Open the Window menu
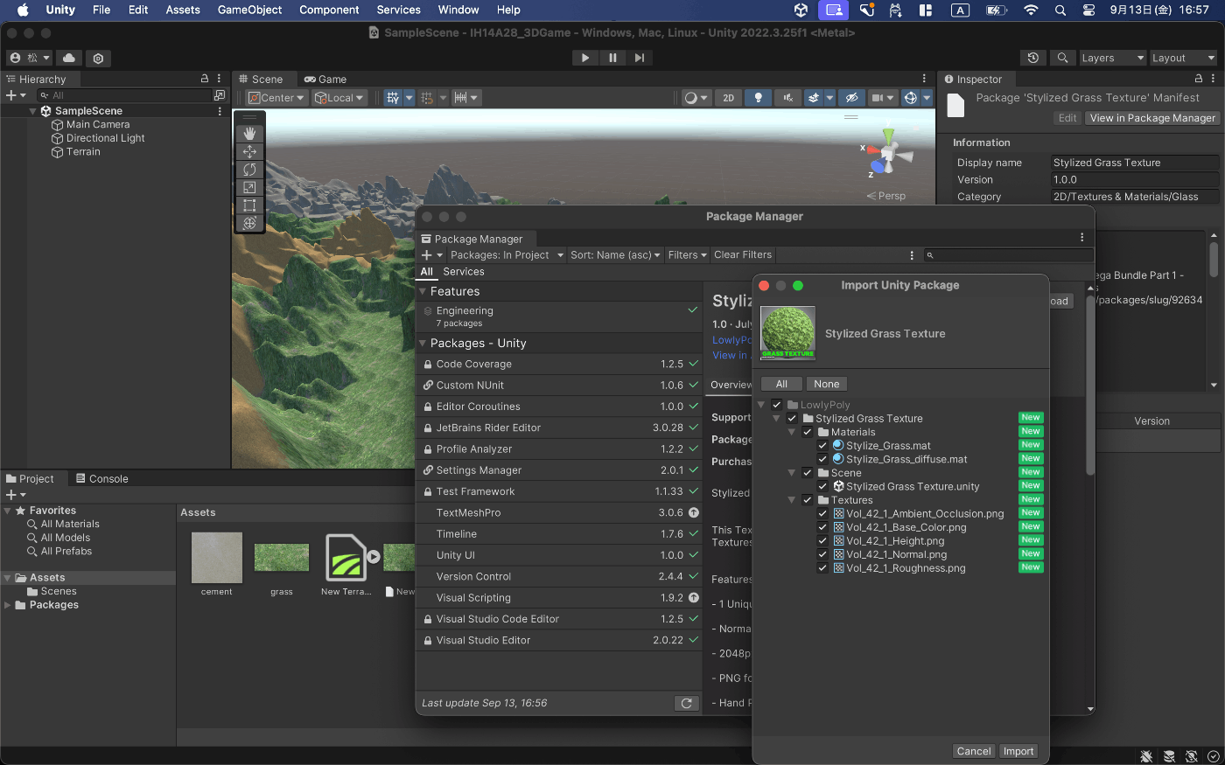 pyautogui.click(x=458, y=10)
